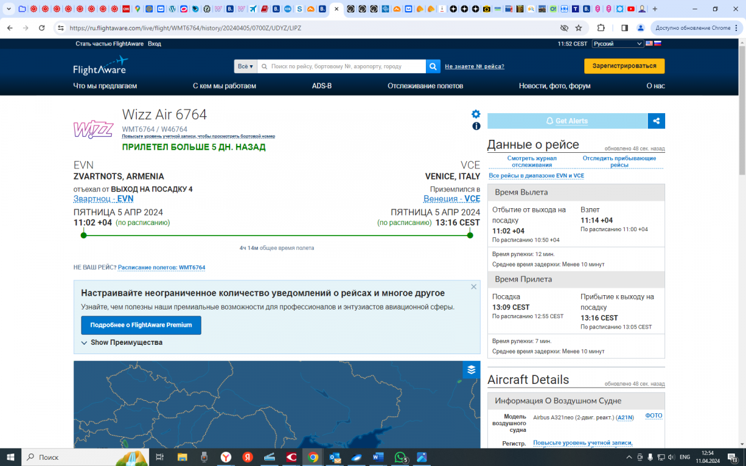746x466 pixels.
Task: Click the Зарегистрироваться button
Action: (624, 66)
